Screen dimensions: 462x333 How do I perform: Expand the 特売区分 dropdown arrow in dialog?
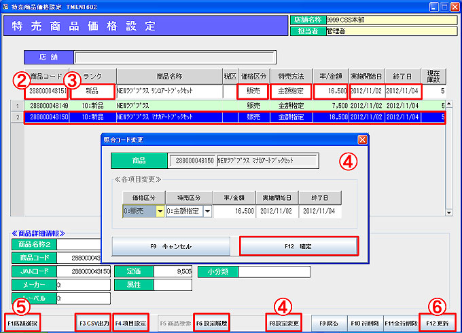point(207,212)
